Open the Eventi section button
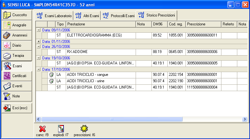250x139 pixels. pos(17,86)
